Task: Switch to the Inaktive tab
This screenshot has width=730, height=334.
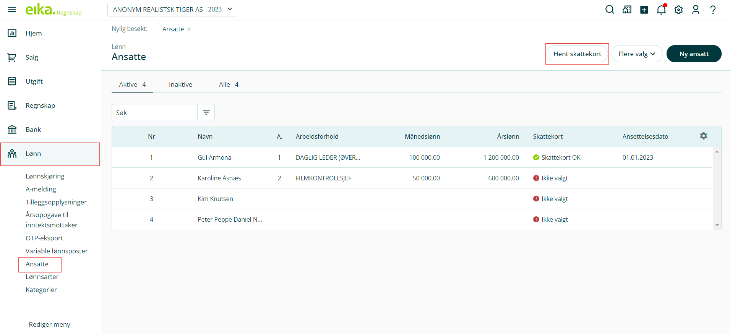Action: coord(180,84)
